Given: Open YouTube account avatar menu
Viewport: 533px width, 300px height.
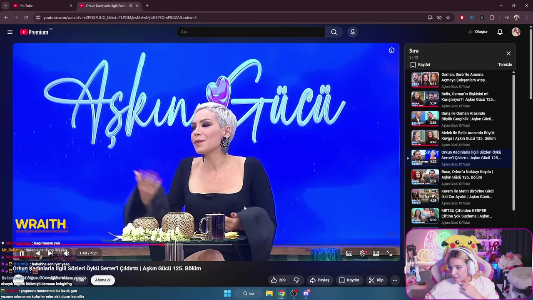Looking at the screenshot, I should point(516,32).
